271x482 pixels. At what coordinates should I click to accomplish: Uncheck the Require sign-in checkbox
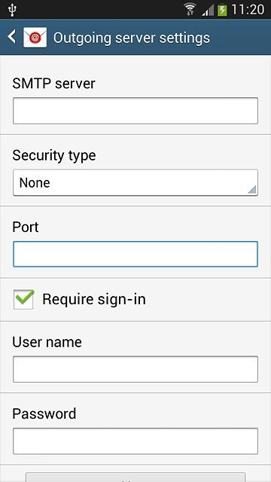pyautogui.click(x=23, y=299)
